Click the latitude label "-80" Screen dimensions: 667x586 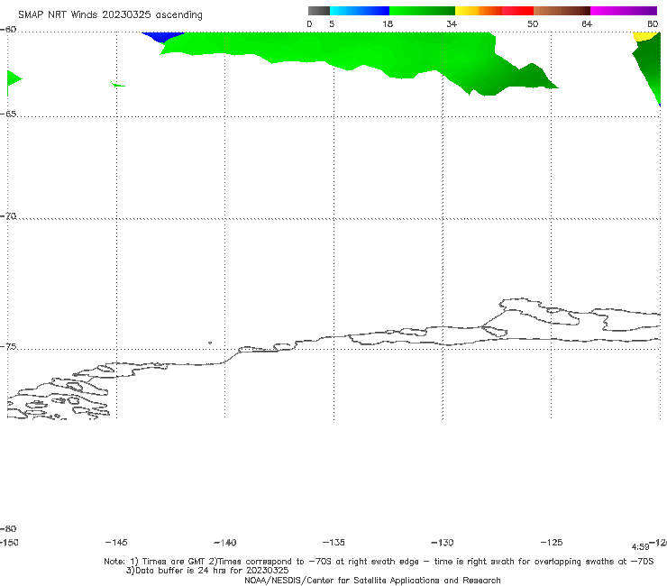pyautogui.click(x=8, y=528)
